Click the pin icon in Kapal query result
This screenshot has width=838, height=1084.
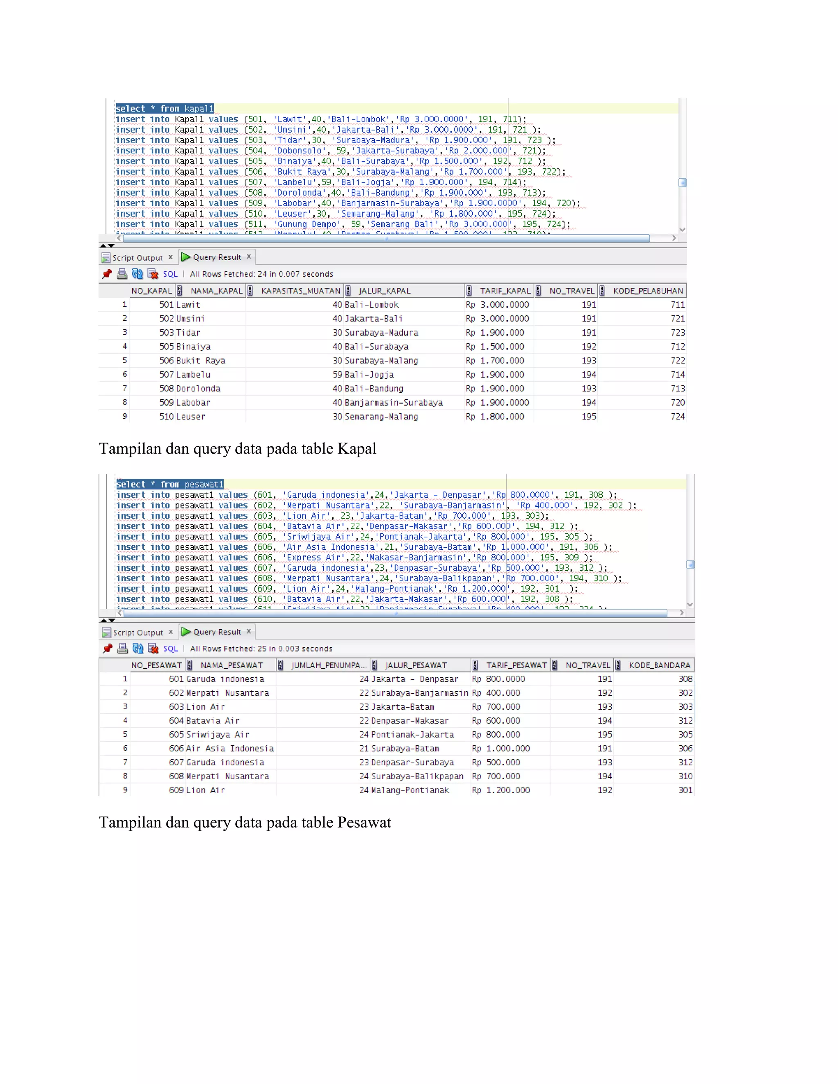click(107, 274)
